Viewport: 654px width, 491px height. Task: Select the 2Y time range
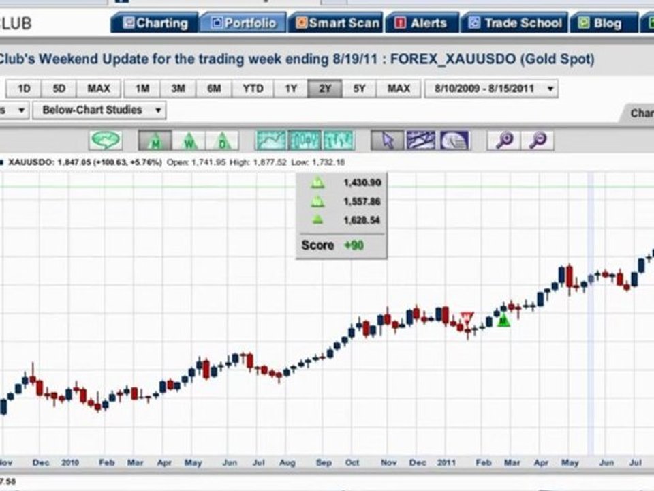coord(324,89)
